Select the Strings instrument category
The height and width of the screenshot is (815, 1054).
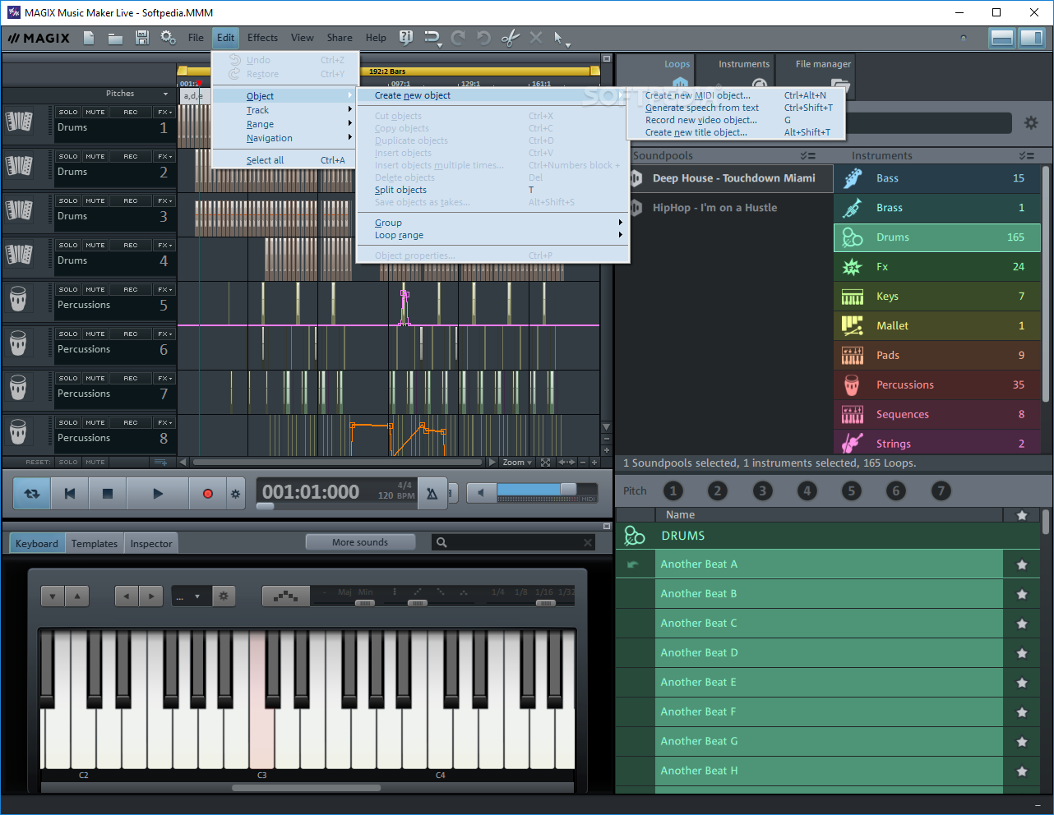tap(936, 443)
